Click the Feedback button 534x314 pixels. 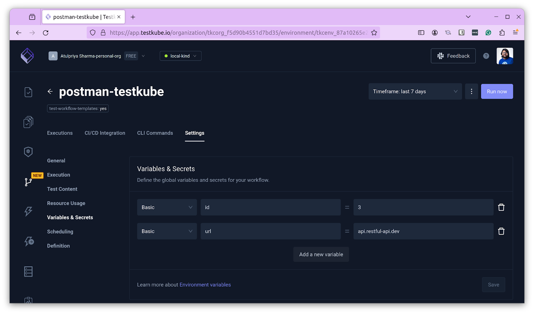pyautogui.click(x=453, y=56)
